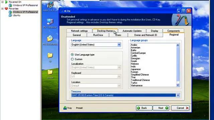Click the Powered On green arrow icon
This screenshot has width=214, height=120.
(6, 2)
